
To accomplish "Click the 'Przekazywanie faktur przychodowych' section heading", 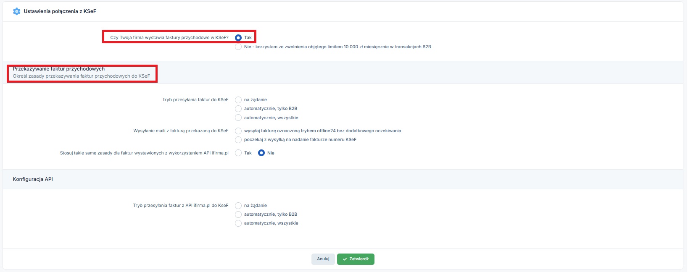I will (x=59, y=69).
